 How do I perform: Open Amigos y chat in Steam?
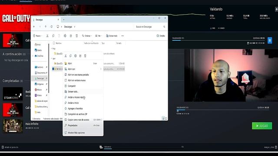[271, 147]
